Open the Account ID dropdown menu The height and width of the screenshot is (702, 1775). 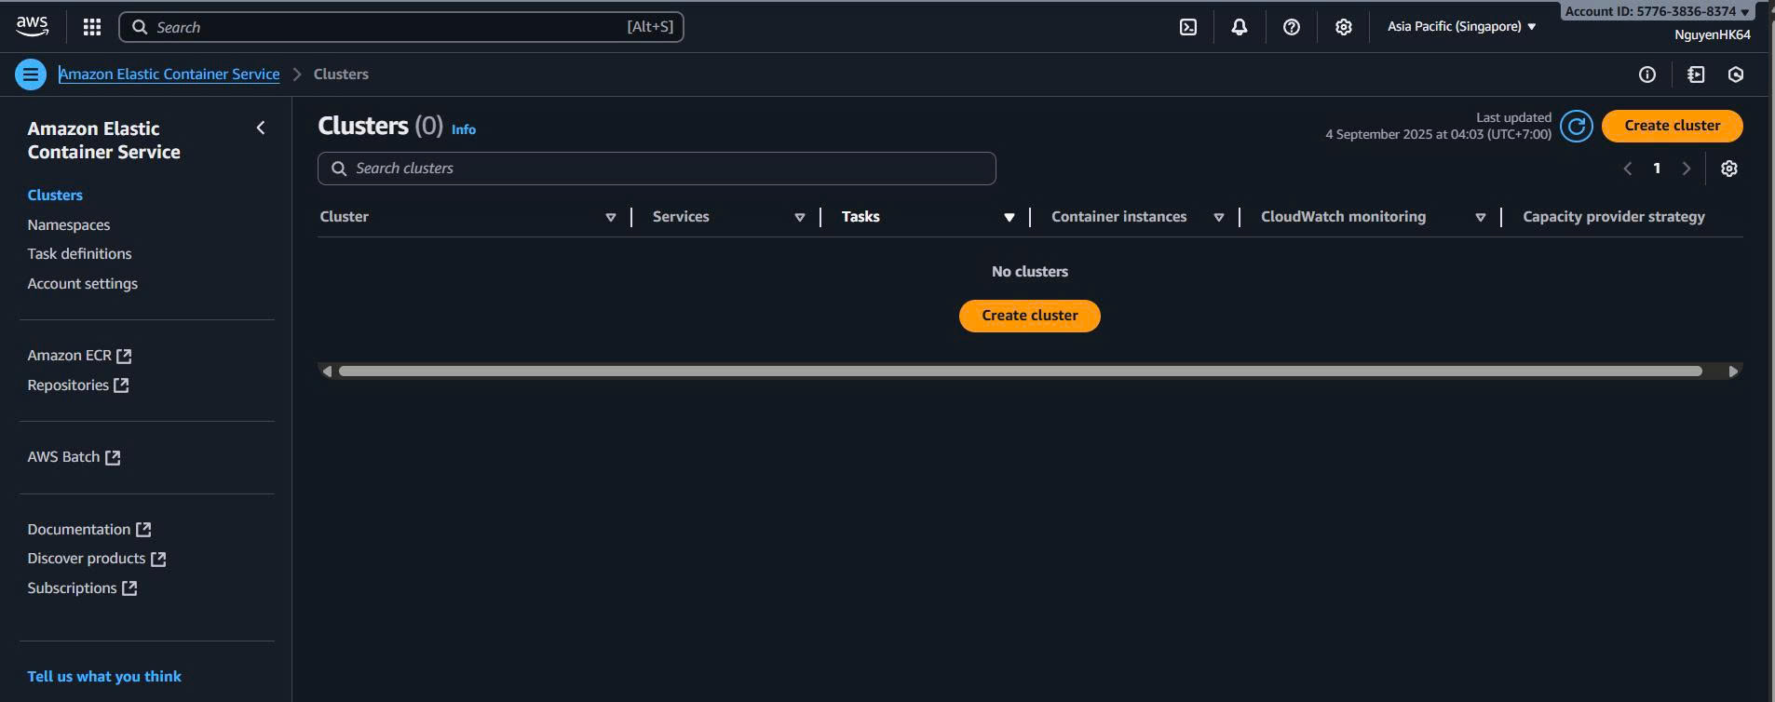click(x=1657, y=11)
